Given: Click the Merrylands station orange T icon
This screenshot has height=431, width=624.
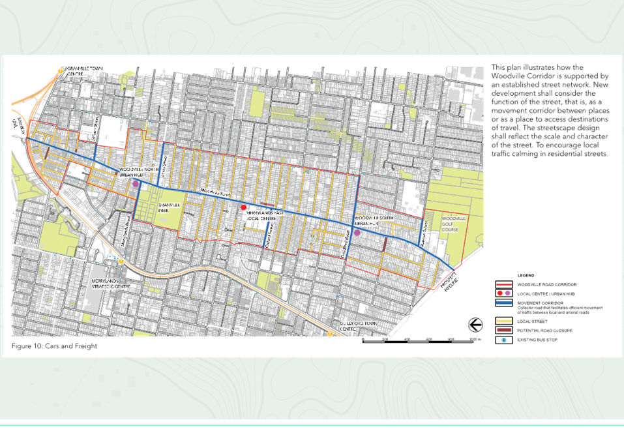Looking at the screenshot, I should [x=120, y=261].
